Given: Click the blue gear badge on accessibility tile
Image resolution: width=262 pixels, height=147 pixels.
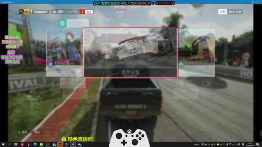Looking at the screenshot, I should click(x=51, y=64).
